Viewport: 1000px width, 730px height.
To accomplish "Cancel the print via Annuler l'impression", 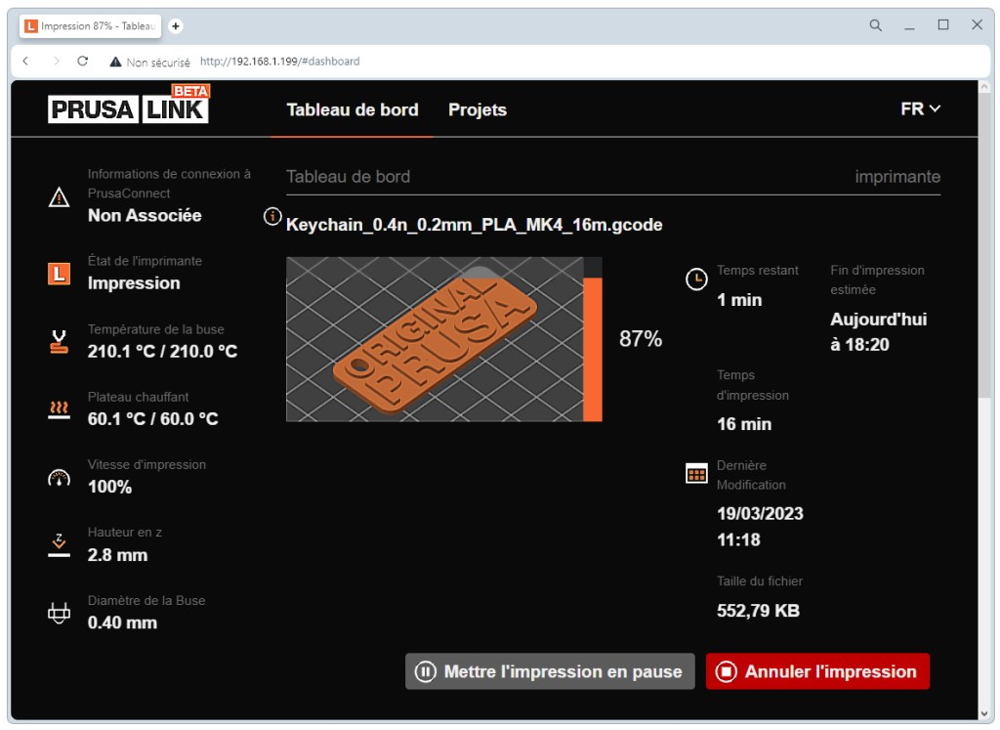I will pyautogui.click(x=817, y=671).
